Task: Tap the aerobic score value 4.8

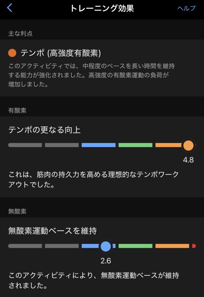Action: point(188,160)
